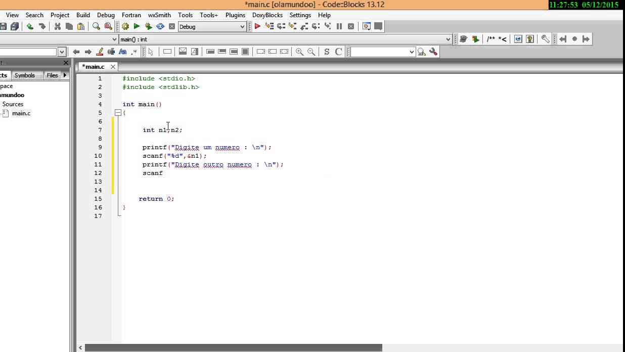625x352 pixels.
Task: Pause the debugger with the break icon
Action: click(339, 26)
